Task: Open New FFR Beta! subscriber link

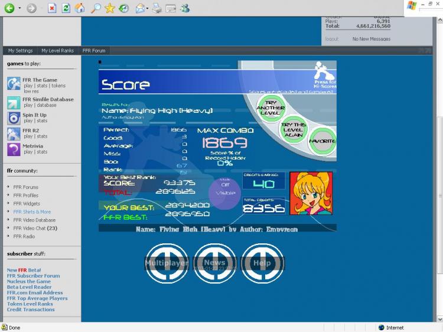Action: (x=24, y=270)
